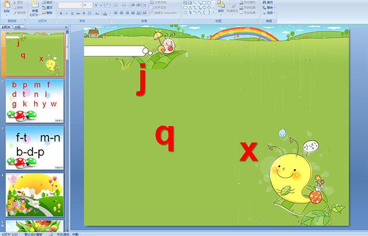The height and width of the screenshot is (236, 368).
Task: Toggle strikethrough formatting
Action: (78, 13)
